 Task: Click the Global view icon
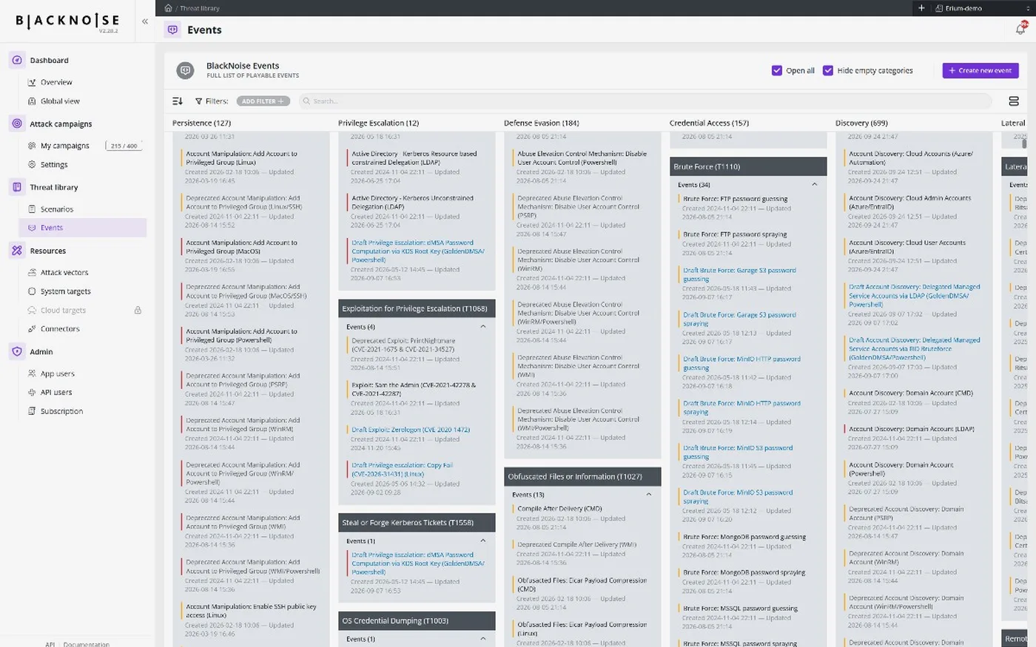click(32, 101)
